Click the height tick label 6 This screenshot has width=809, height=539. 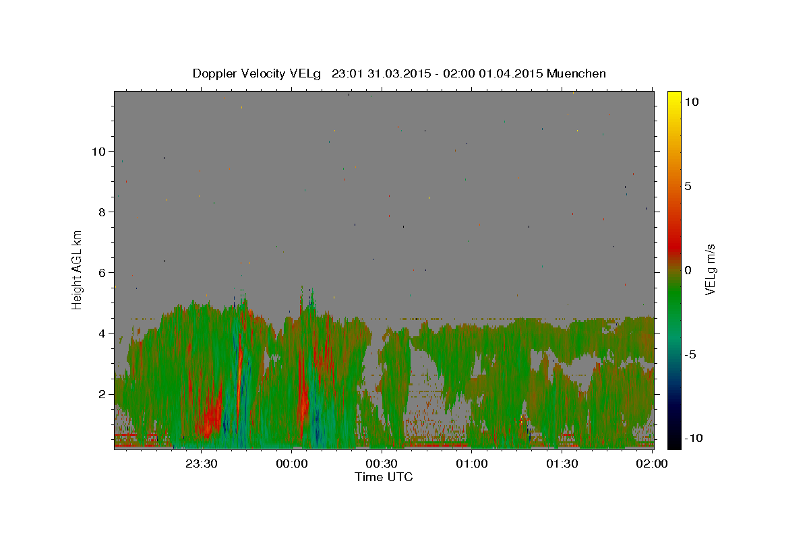(x=102, y=272)
